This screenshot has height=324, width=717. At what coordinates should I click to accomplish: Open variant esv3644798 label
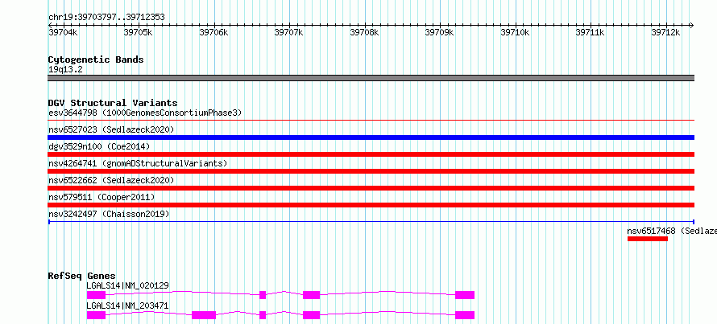pyautogui.click(x=145, y=113)
